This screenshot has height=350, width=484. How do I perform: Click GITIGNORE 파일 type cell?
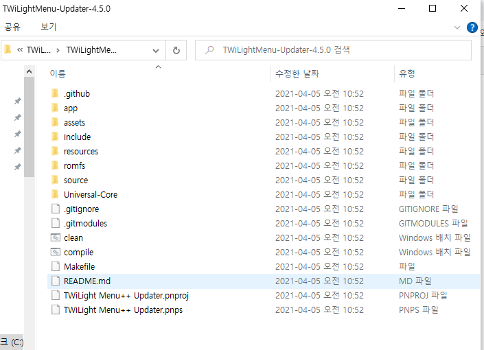coord(428,209)
